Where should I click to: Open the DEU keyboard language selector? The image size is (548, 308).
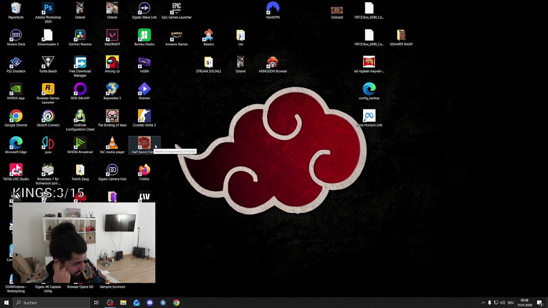point(510,302)
